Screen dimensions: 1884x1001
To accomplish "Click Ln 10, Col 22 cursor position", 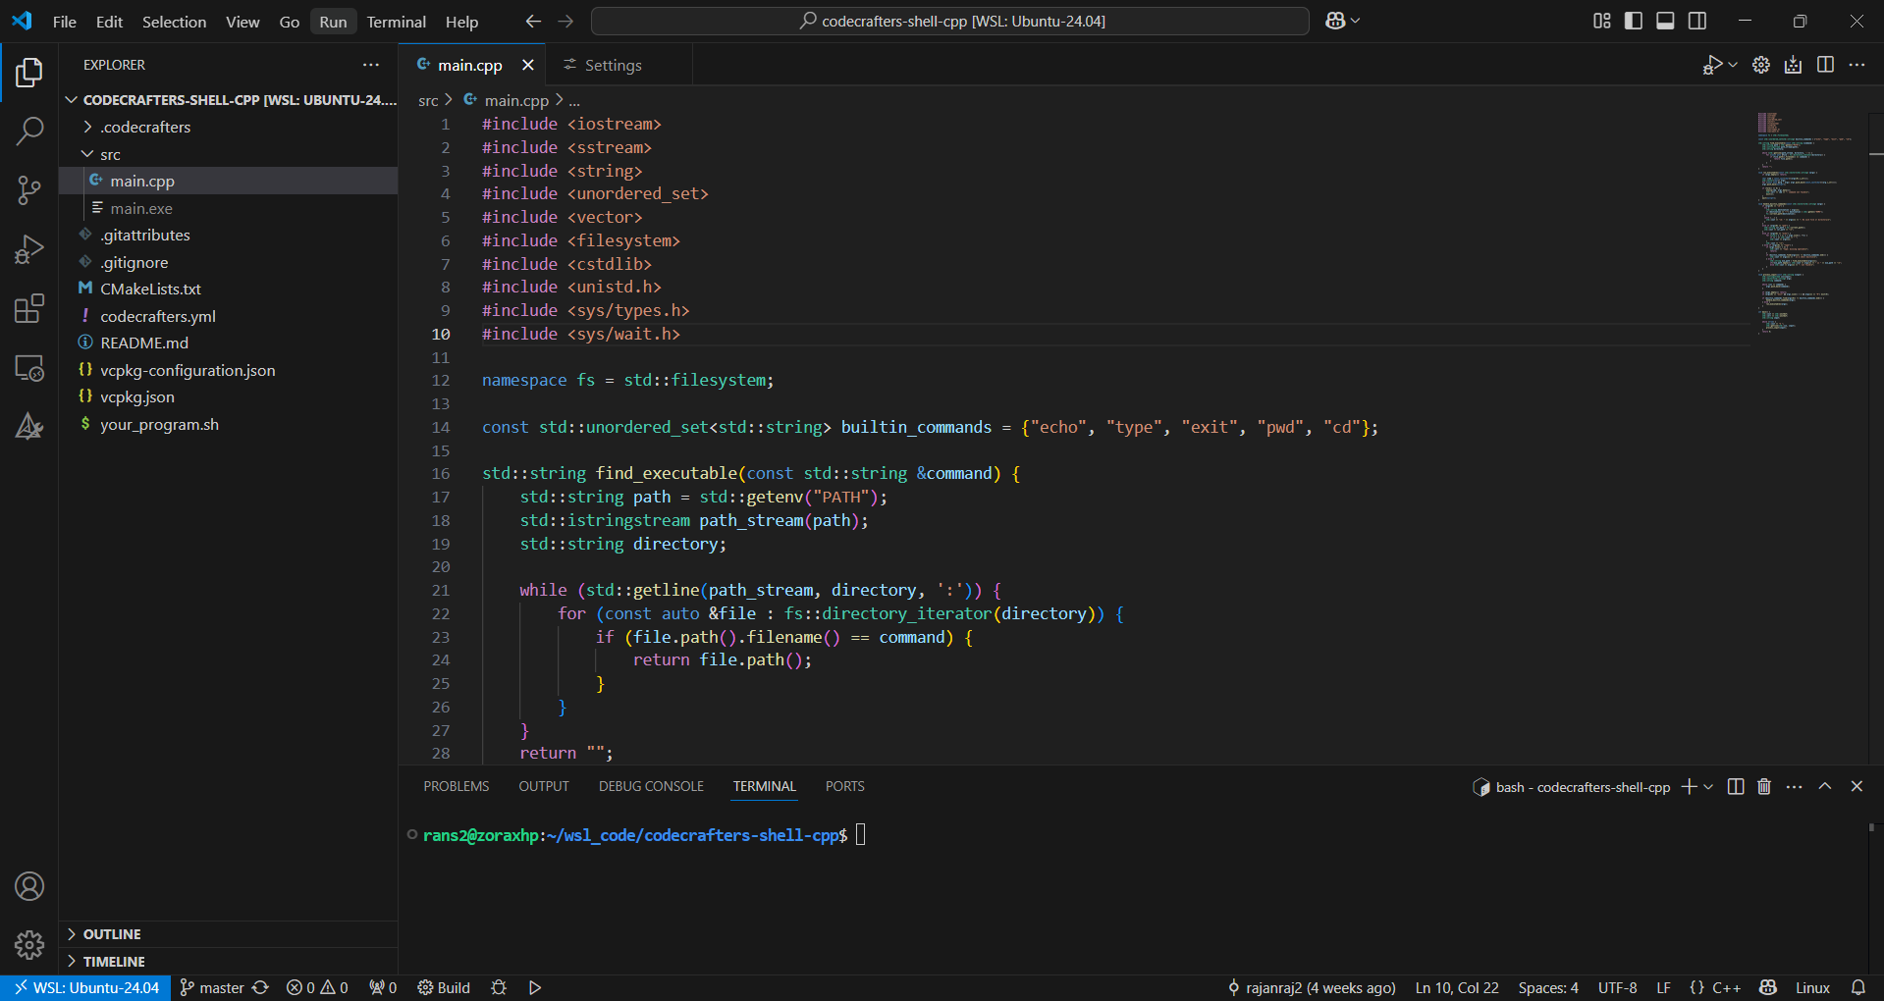I will point(1457,987).
